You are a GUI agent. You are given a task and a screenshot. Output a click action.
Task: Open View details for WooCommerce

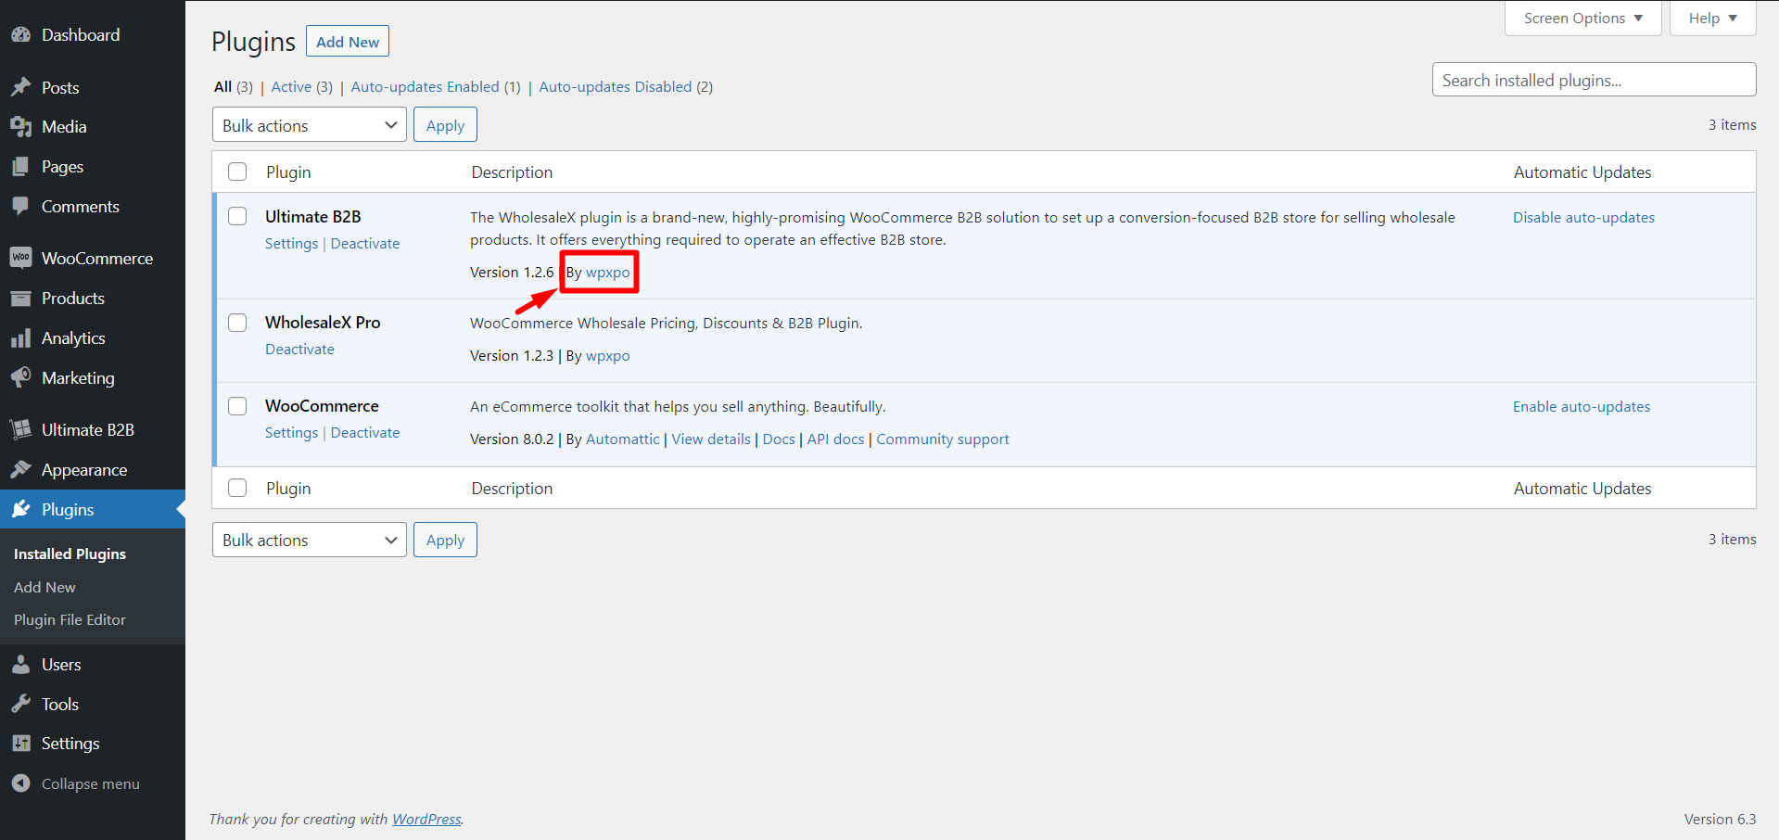(711, 439)
